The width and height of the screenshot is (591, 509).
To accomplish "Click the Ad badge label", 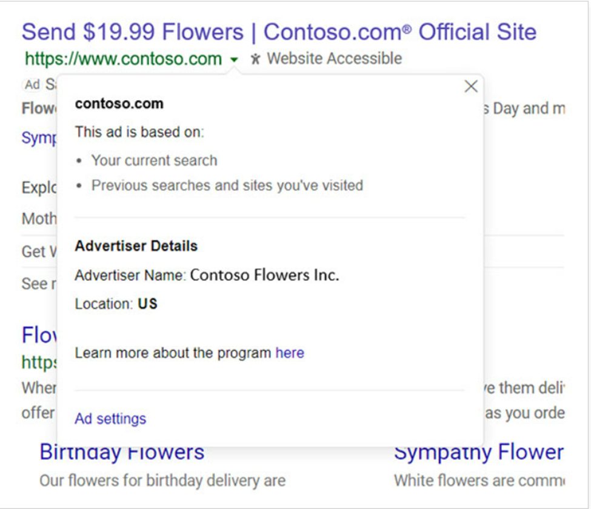I will 32,85.
